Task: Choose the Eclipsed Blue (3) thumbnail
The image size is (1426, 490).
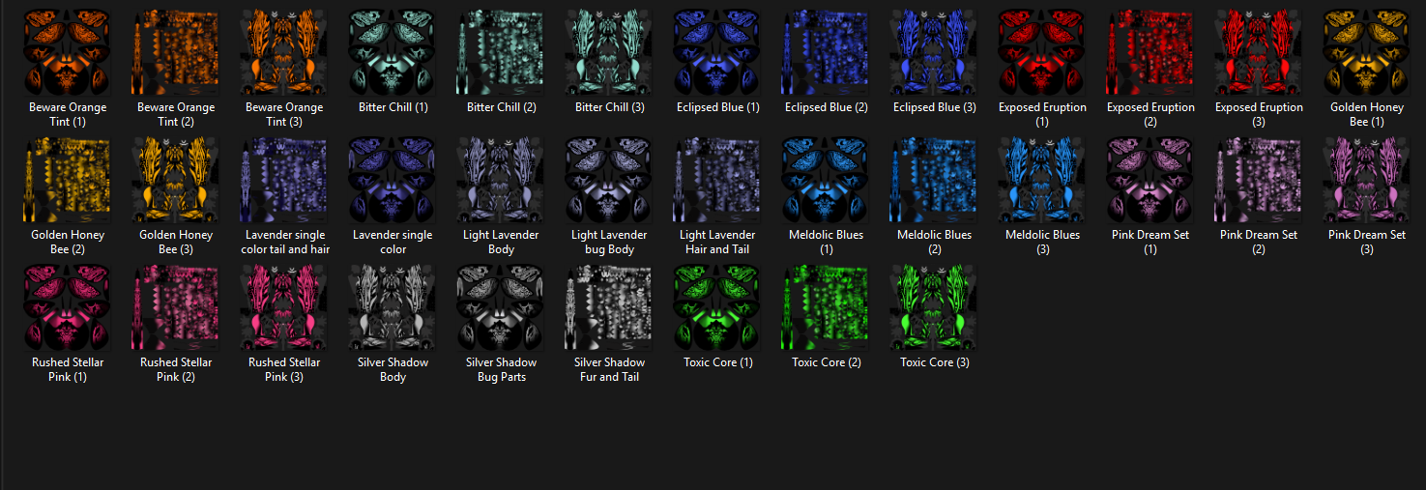Action: 934,52
